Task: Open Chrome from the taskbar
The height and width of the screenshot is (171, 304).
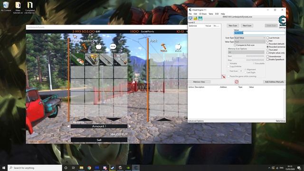Action: click(89, 168)
